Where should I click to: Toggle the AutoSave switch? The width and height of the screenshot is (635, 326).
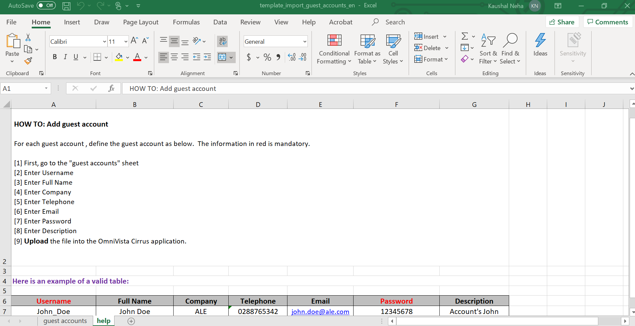pos(46,6)
